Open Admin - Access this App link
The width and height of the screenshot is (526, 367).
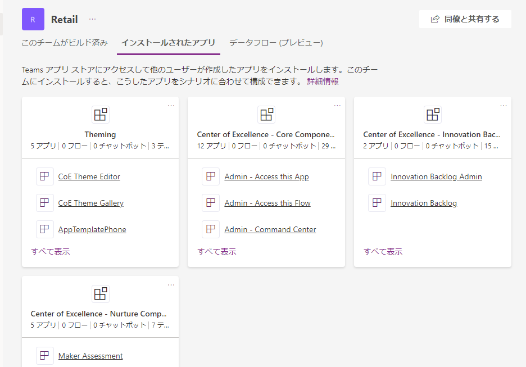pos(267,176)
